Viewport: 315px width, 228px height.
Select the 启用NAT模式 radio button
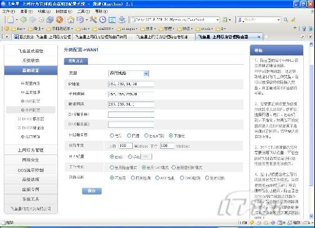click(144, 168)
